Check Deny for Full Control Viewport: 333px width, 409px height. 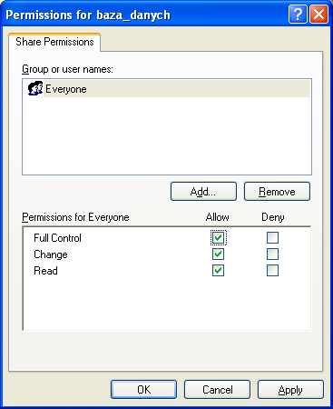click(272, 238)
